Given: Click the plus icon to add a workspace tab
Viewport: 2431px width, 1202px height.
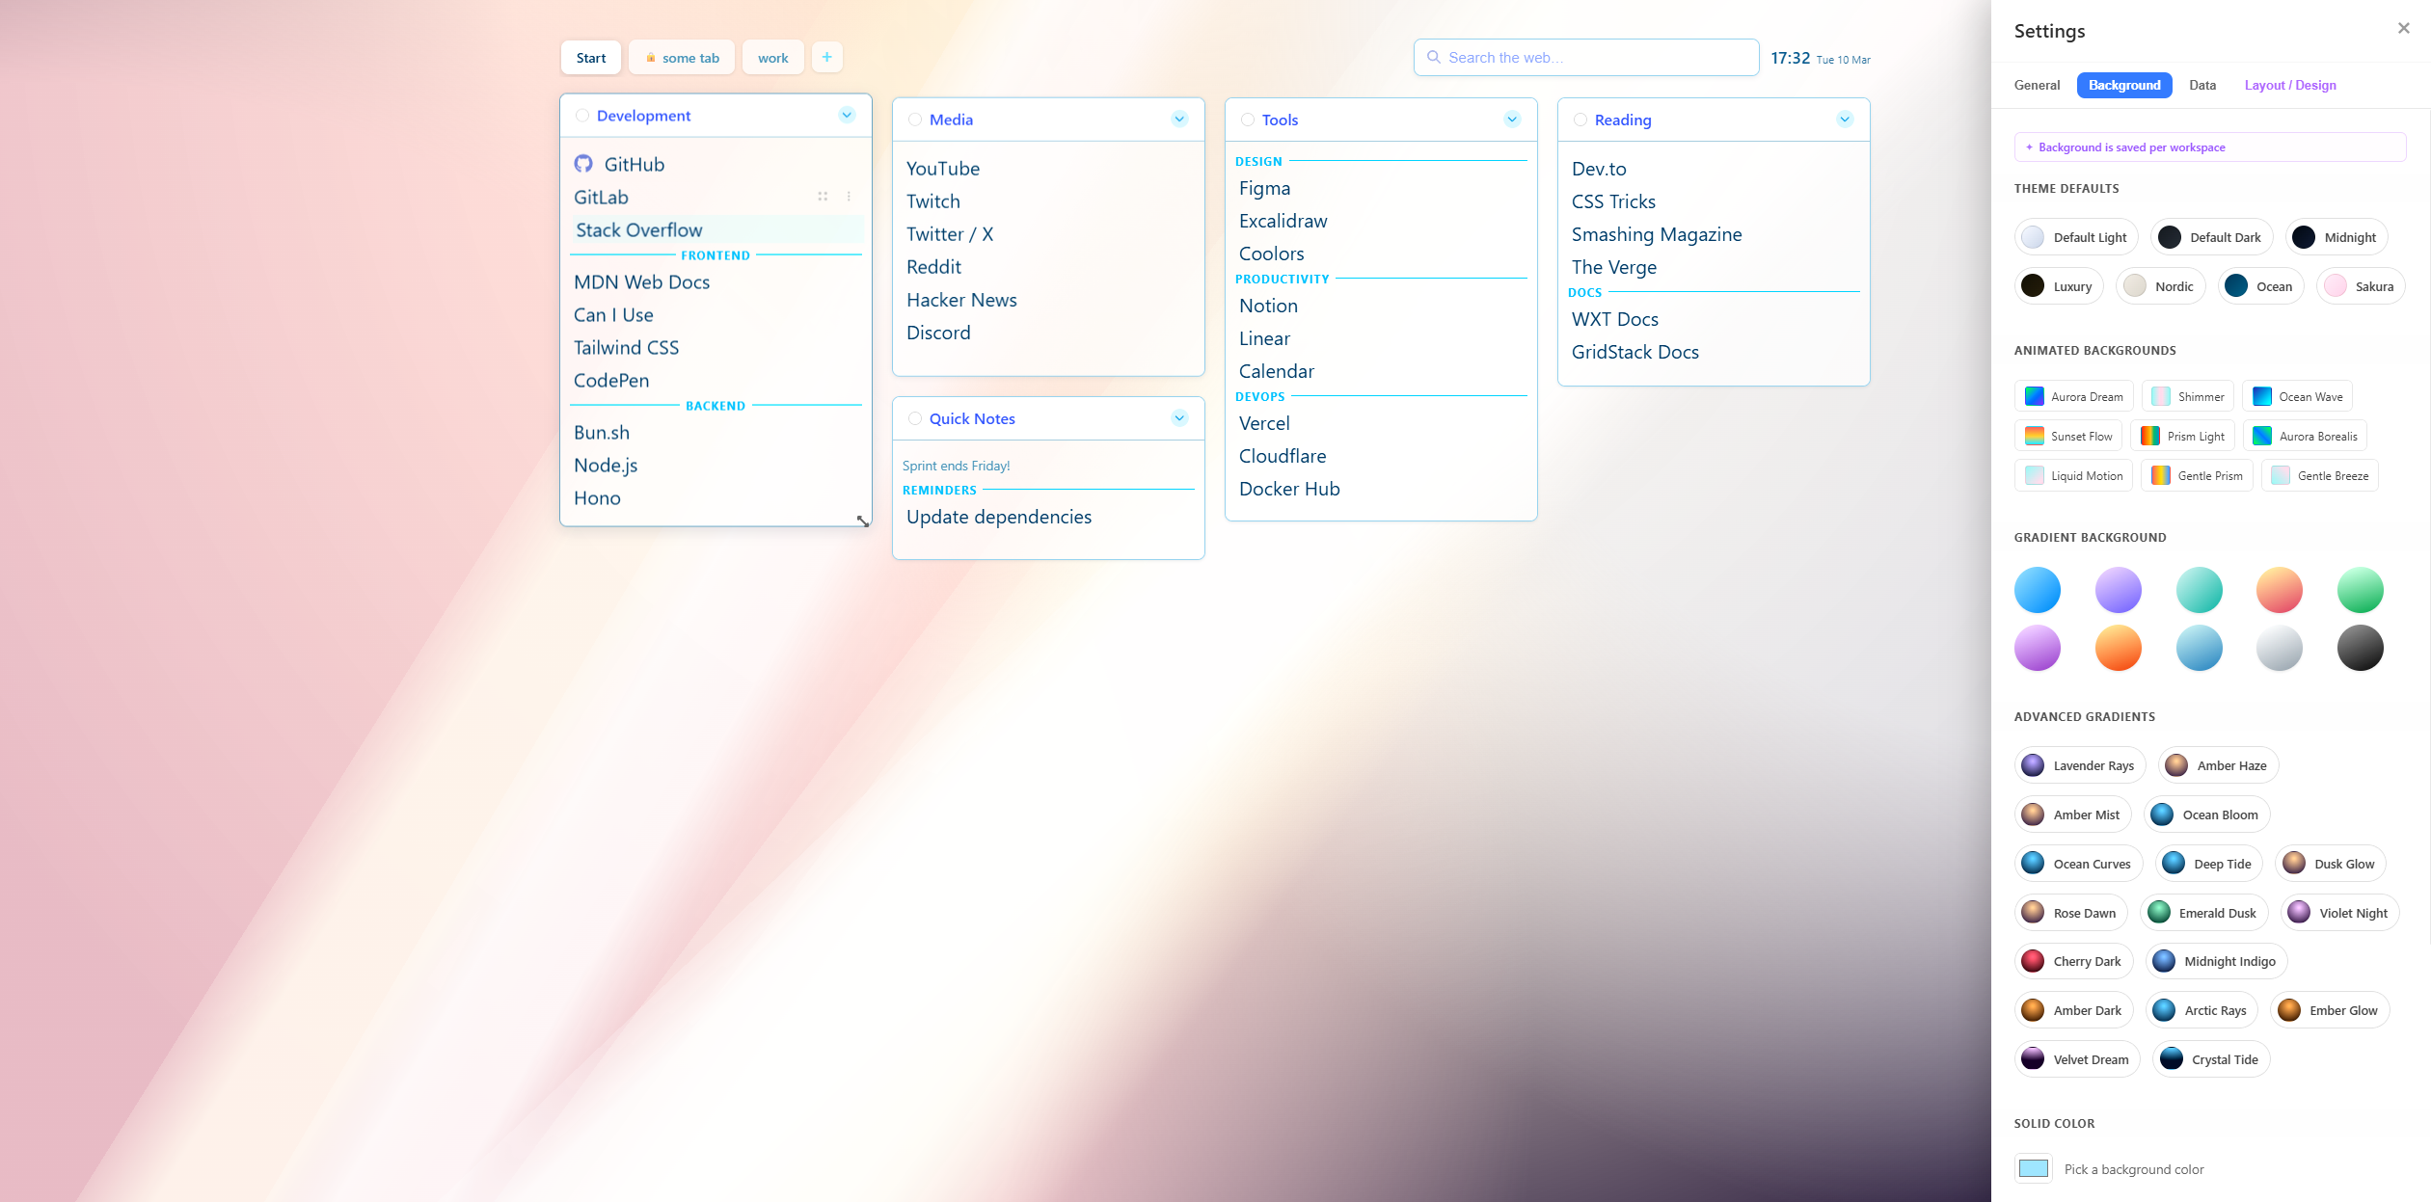Looking at the screenshot, I should [x=826, y=57].
